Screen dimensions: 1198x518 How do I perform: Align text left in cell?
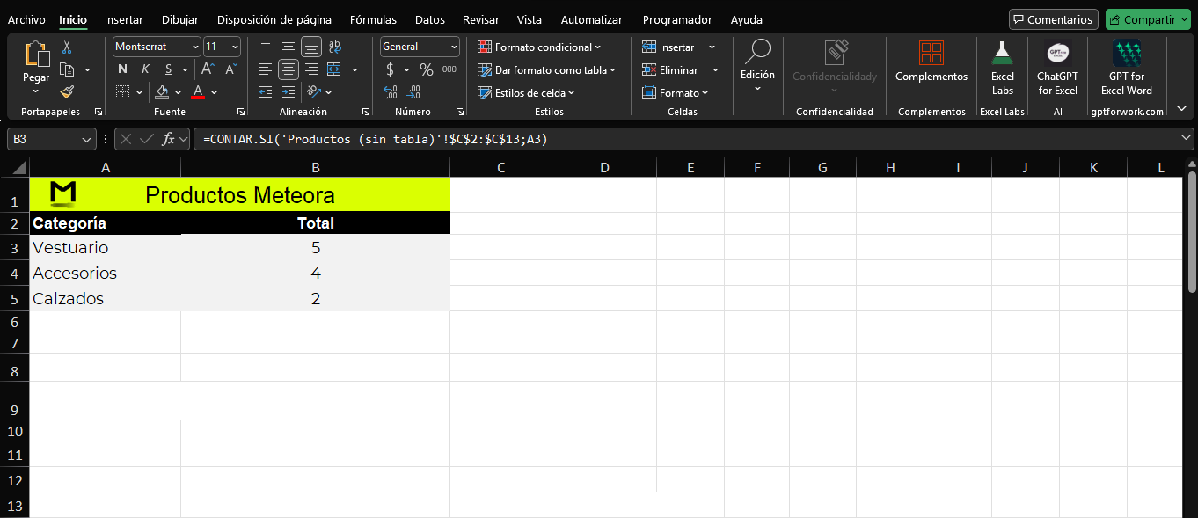click(266, 69)
